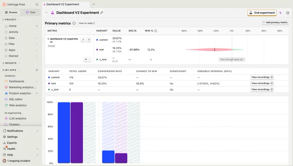The height and width of the screenshot is (166, 293).
Task: Edit MY APPS with the pencil icon
Action: (37, 70)
